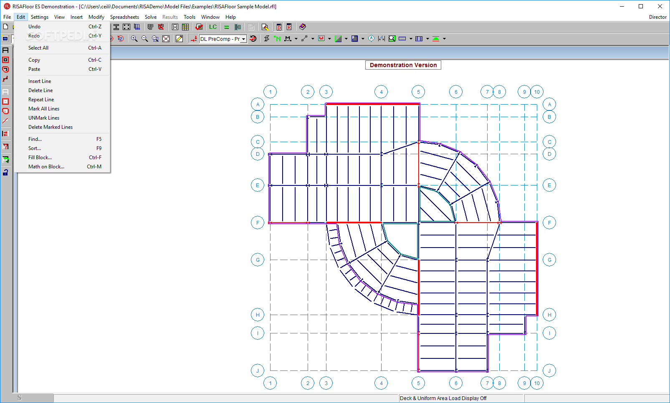Toggle the red loads display arrows button
Screen dimensions: 670x403
tap(194, 39)
